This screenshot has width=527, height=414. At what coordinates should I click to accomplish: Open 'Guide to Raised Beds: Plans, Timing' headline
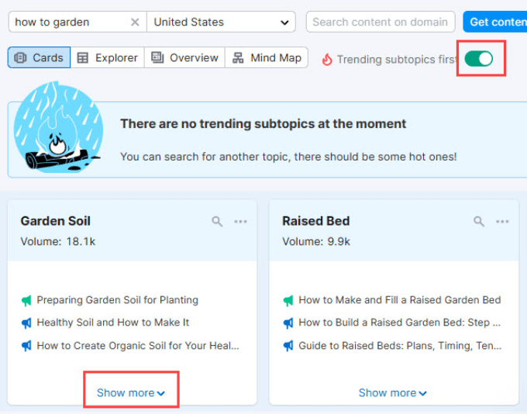coord(400,346)
